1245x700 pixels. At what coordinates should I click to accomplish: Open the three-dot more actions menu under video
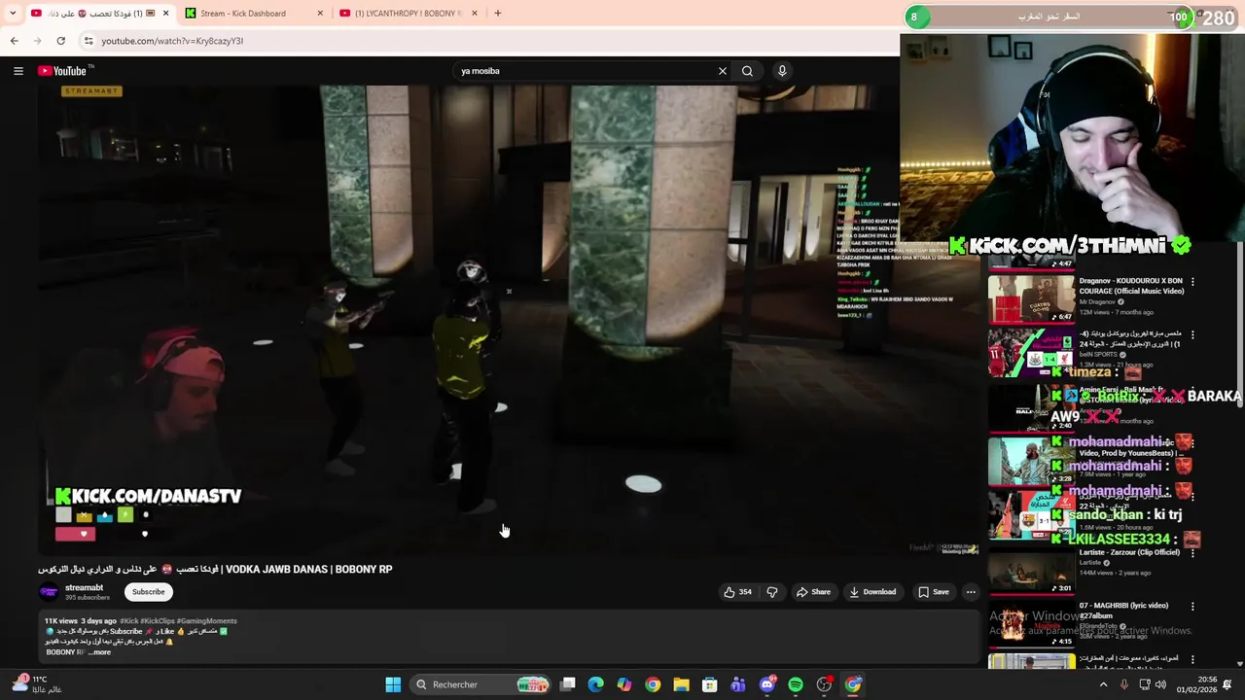971,592
